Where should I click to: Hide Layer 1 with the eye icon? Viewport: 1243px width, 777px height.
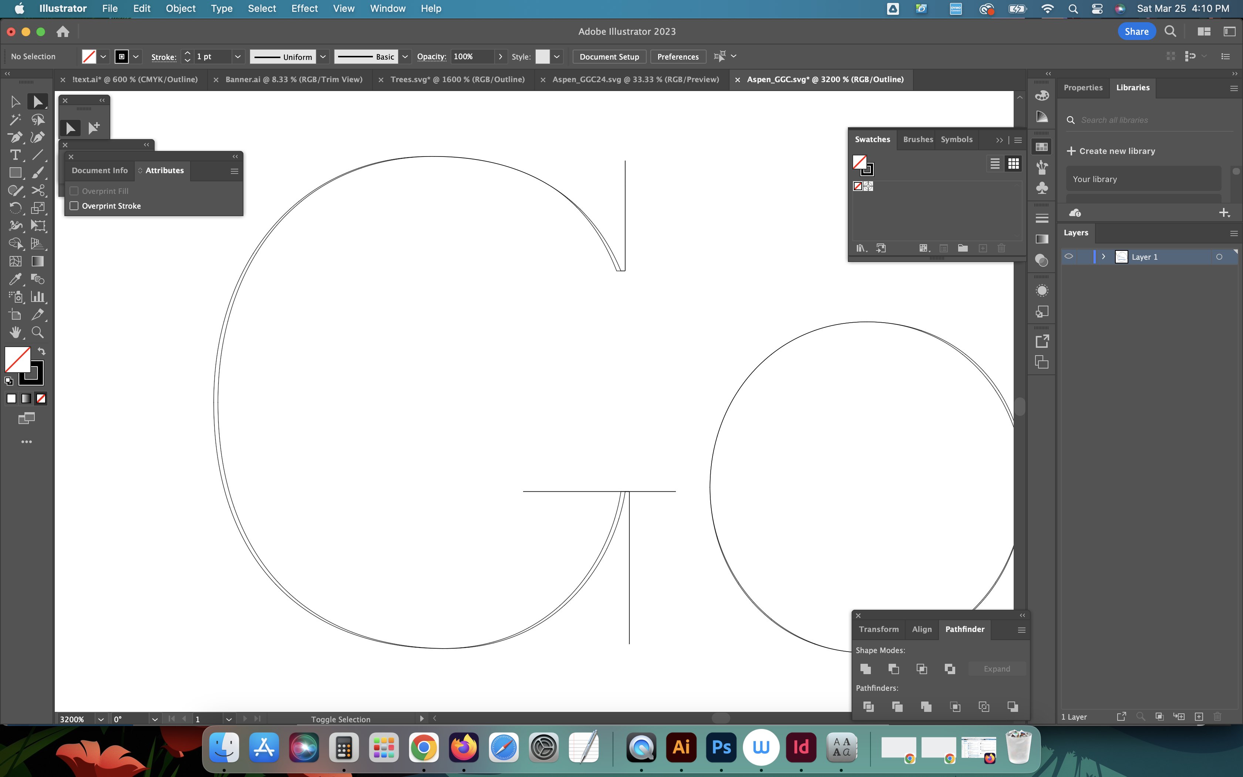pyautogui.click(x=1069, y=256)
